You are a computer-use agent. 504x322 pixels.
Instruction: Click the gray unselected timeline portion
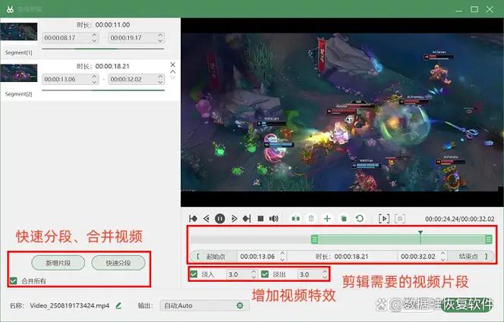click(x=250, y=239)
